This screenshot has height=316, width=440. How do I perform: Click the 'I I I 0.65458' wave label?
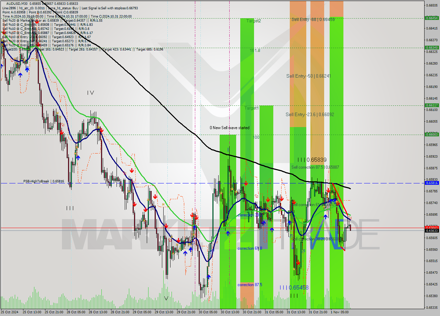coord(294,287)
